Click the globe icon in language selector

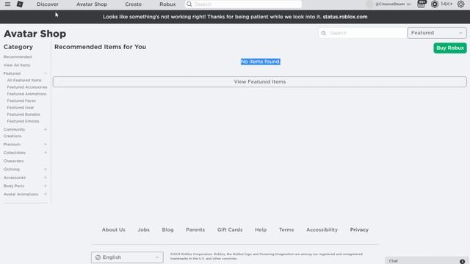[98, 257]
